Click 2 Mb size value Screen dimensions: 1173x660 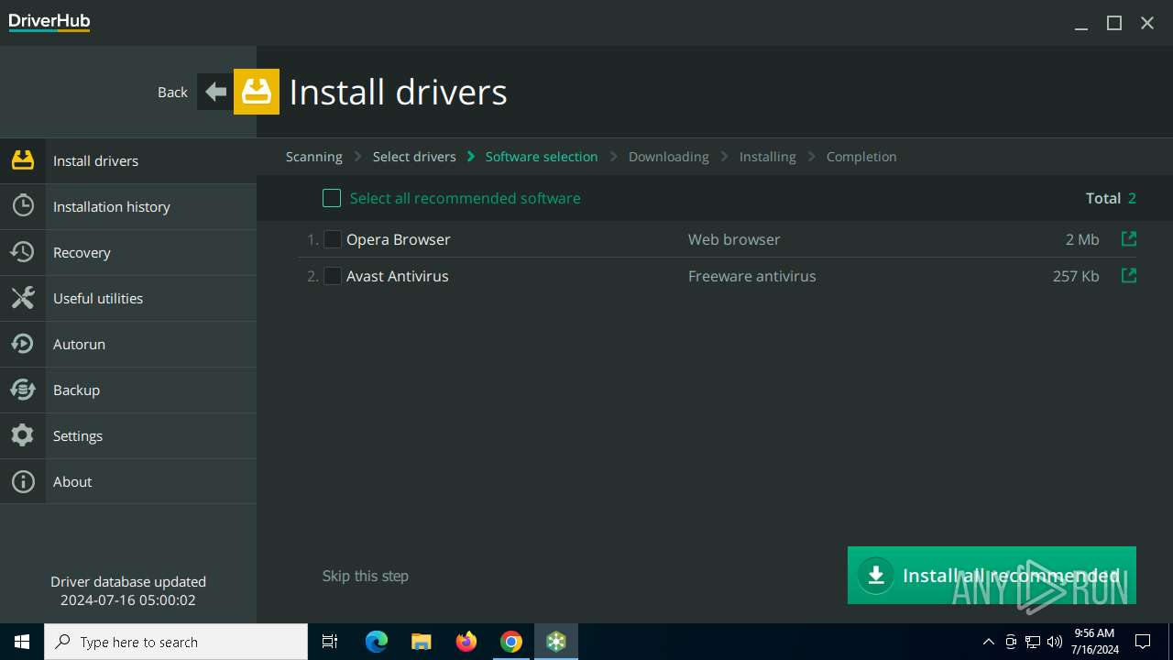1082,239
